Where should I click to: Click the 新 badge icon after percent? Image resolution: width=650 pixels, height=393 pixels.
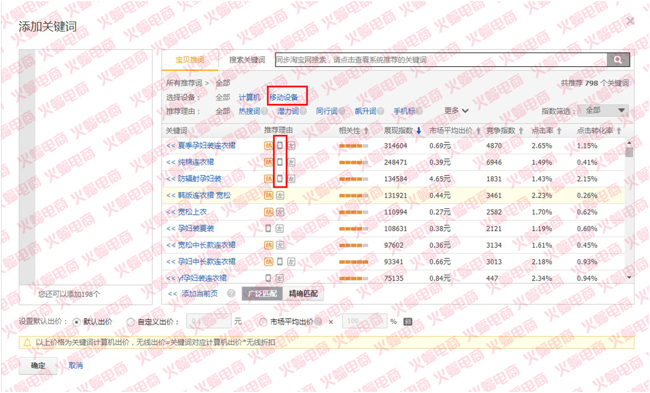(x=408, y=321)
